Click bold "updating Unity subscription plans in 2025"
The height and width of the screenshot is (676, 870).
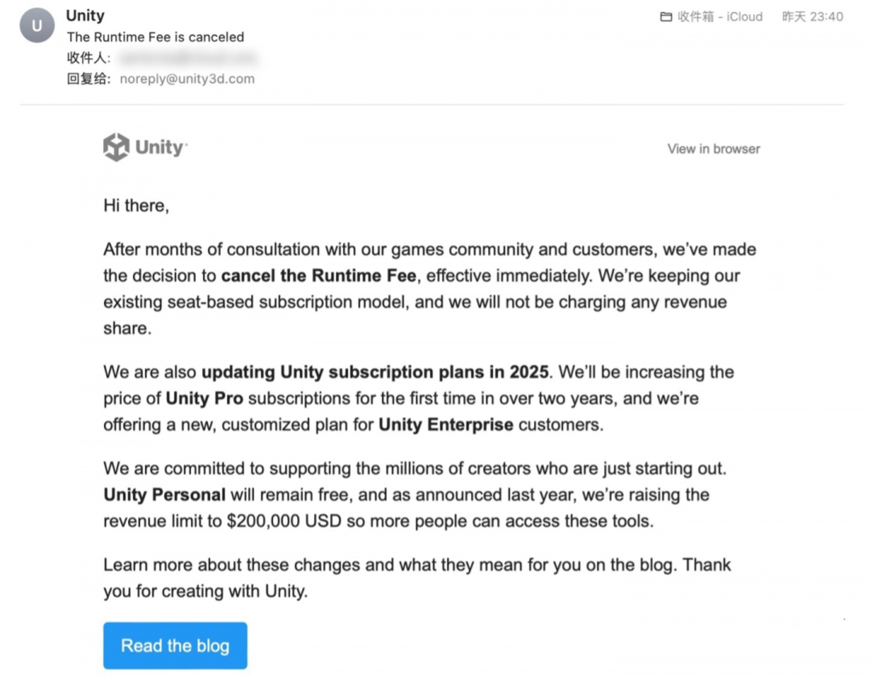pos(375,372)
